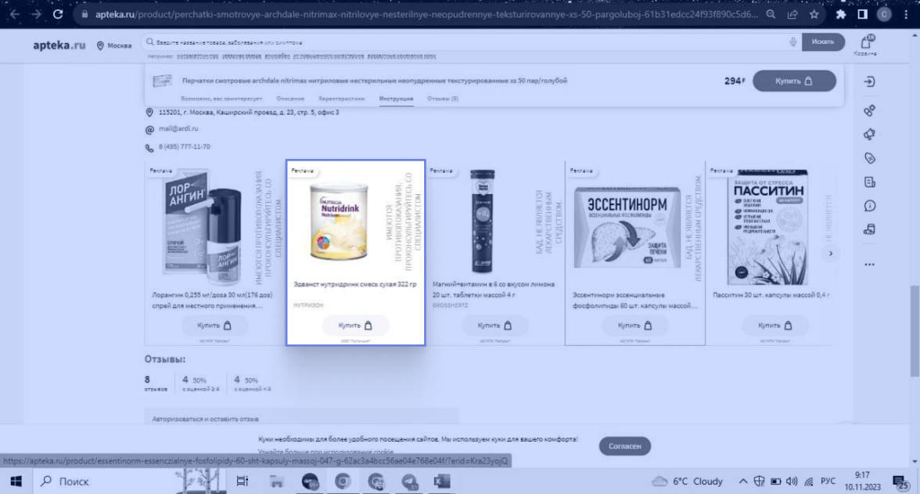920x494 pixels.
Task: Open the pills icon in right sidebar
Action: (870, 110)
